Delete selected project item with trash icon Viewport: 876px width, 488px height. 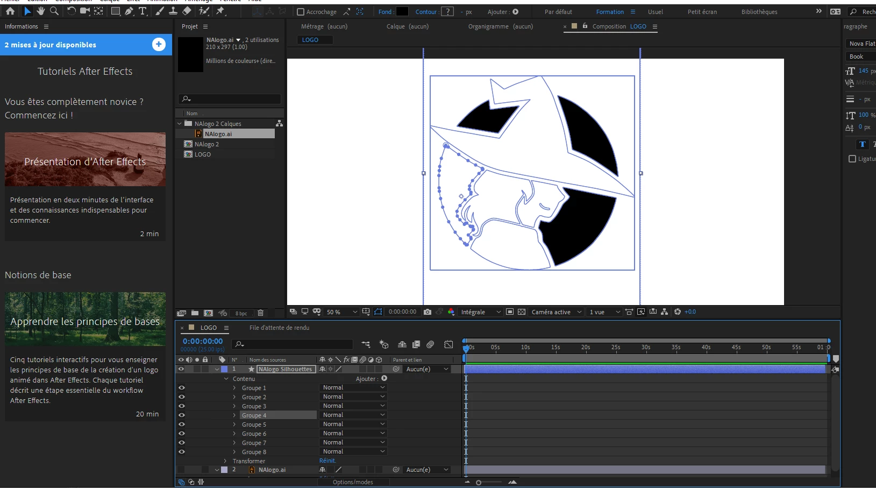[x=261, y=313]
